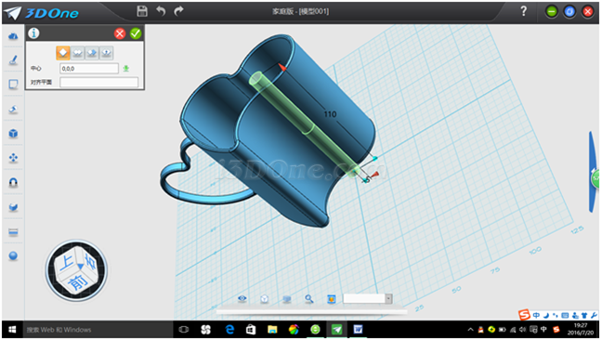Toggle the eye visibility icon

(x=242, y=298)
